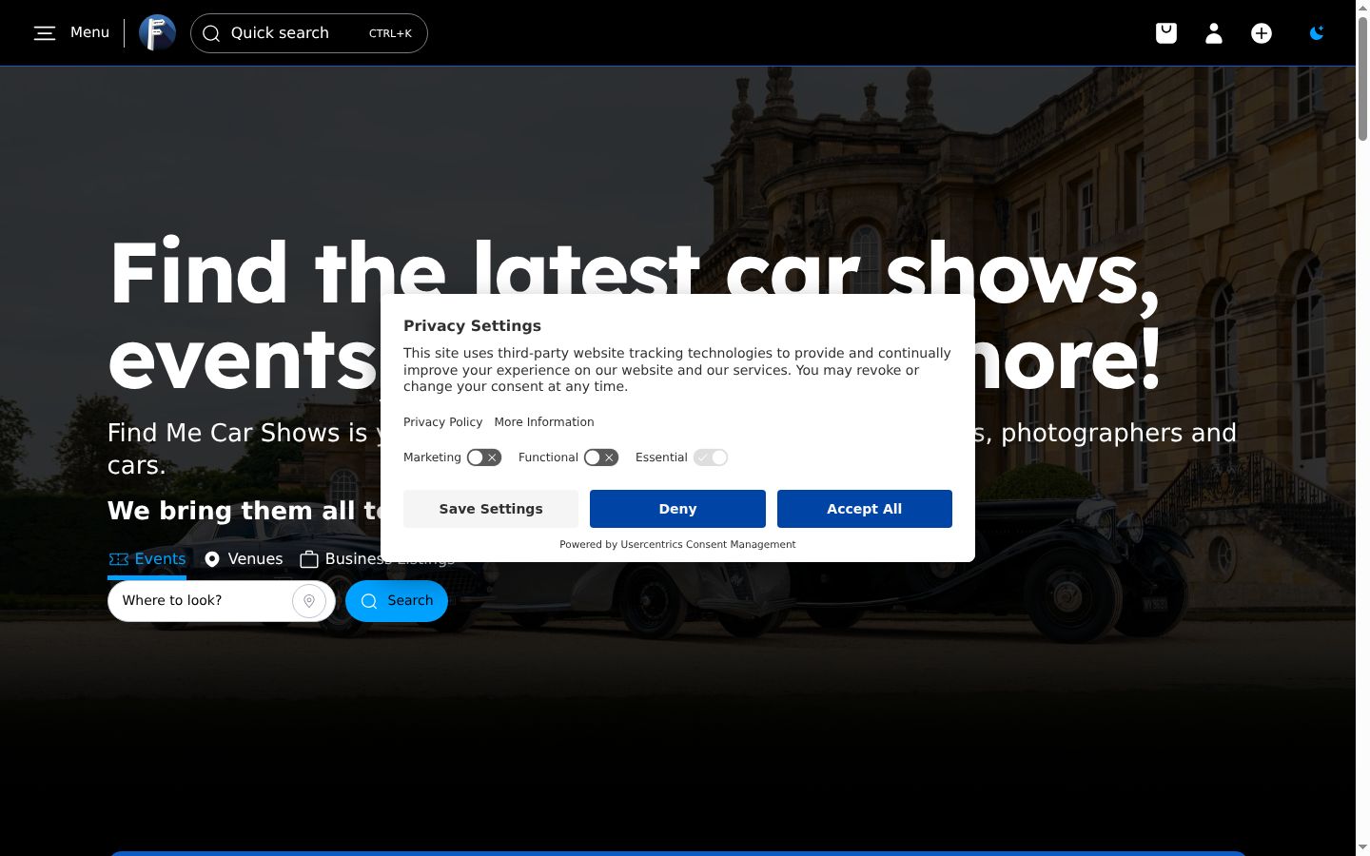Toggle dark mode moon icon
The image size is (1370, 856).
pyautogui.click(x=1317, y=33)
